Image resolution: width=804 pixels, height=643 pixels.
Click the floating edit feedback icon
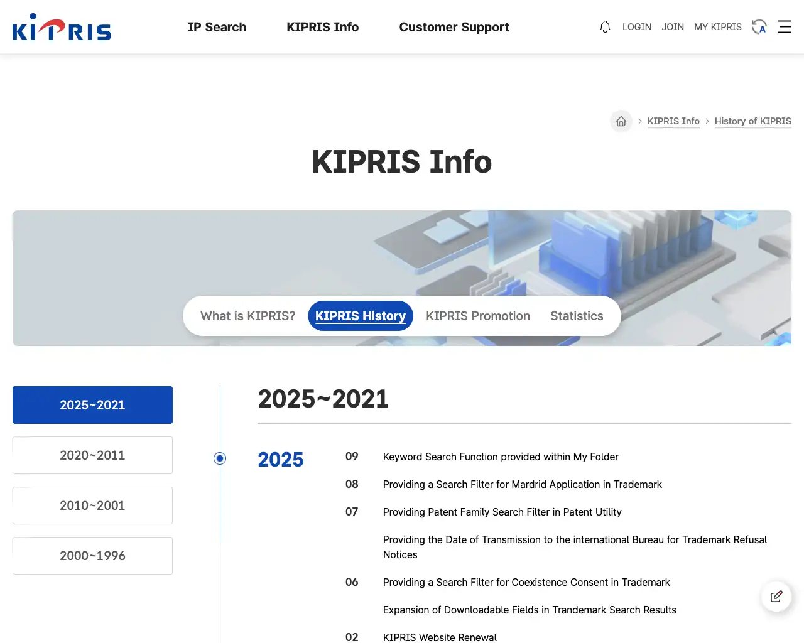(x=776, y=597)
